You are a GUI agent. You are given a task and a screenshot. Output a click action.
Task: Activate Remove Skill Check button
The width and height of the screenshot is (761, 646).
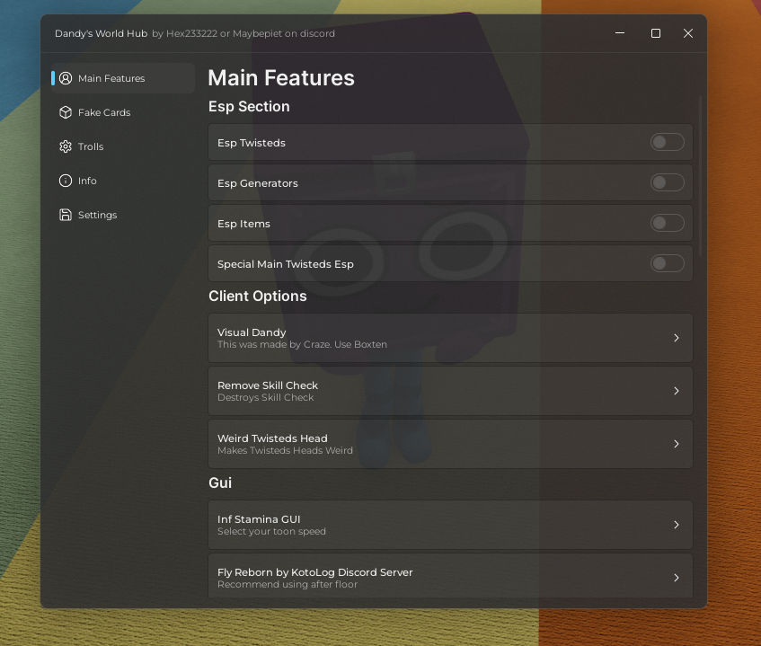450,391
